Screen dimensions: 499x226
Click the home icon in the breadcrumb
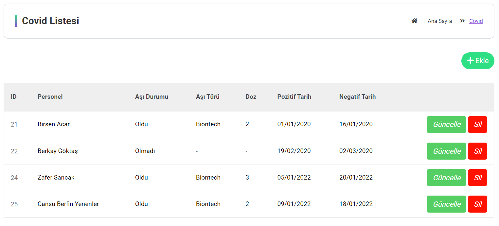point(414,21)
